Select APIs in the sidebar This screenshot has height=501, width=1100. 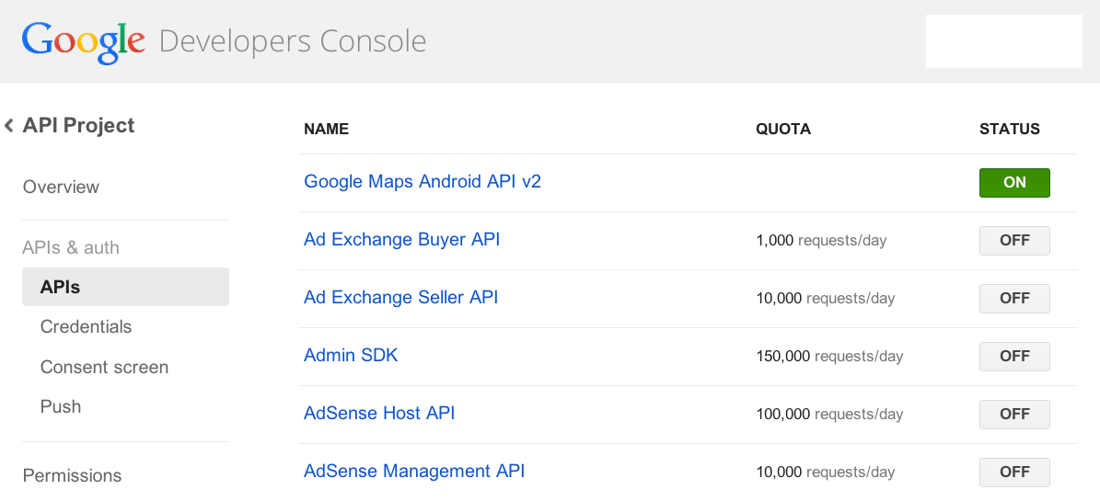[x=61, y=288]
